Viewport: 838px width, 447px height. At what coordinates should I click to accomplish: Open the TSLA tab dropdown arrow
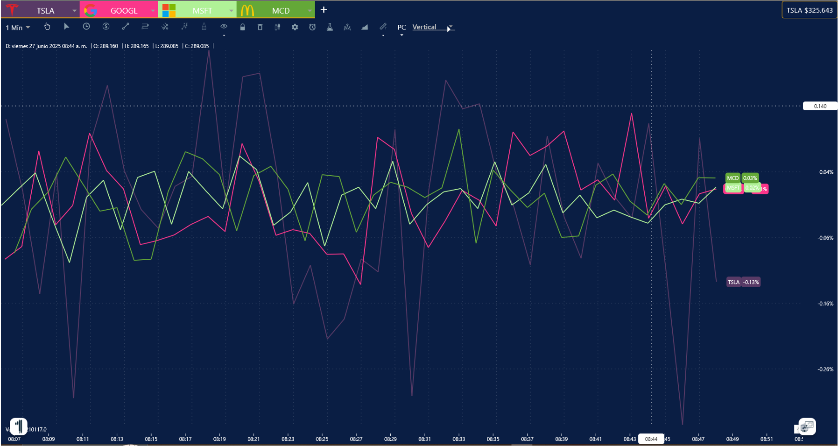click(74, 10)
